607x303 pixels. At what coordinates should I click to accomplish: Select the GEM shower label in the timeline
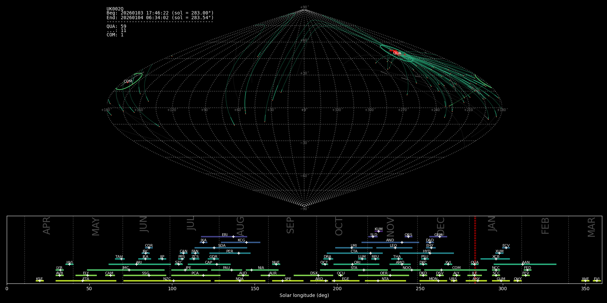tap(438, 235)
